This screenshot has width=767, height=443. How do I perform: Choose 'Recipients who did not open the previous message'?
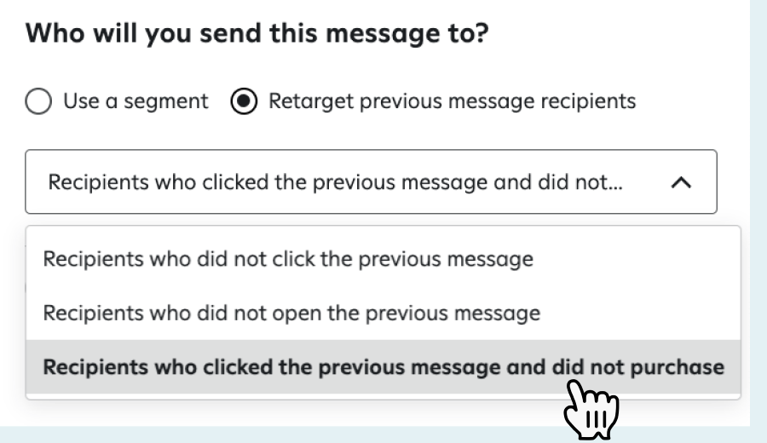[x=291, y=313]
